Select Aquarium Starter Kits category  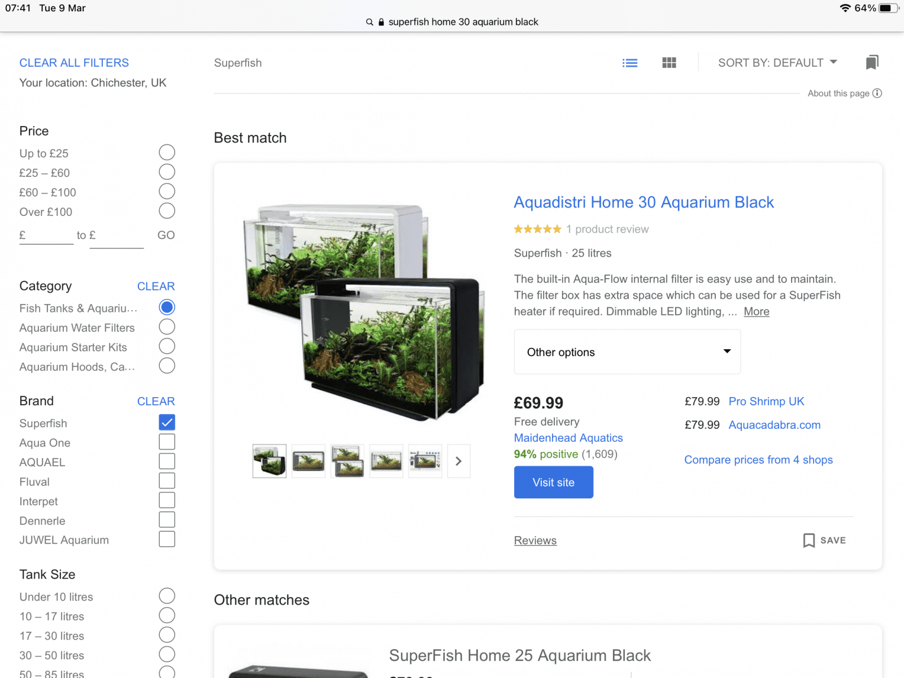pyautogui.click(x=167, y=346)
